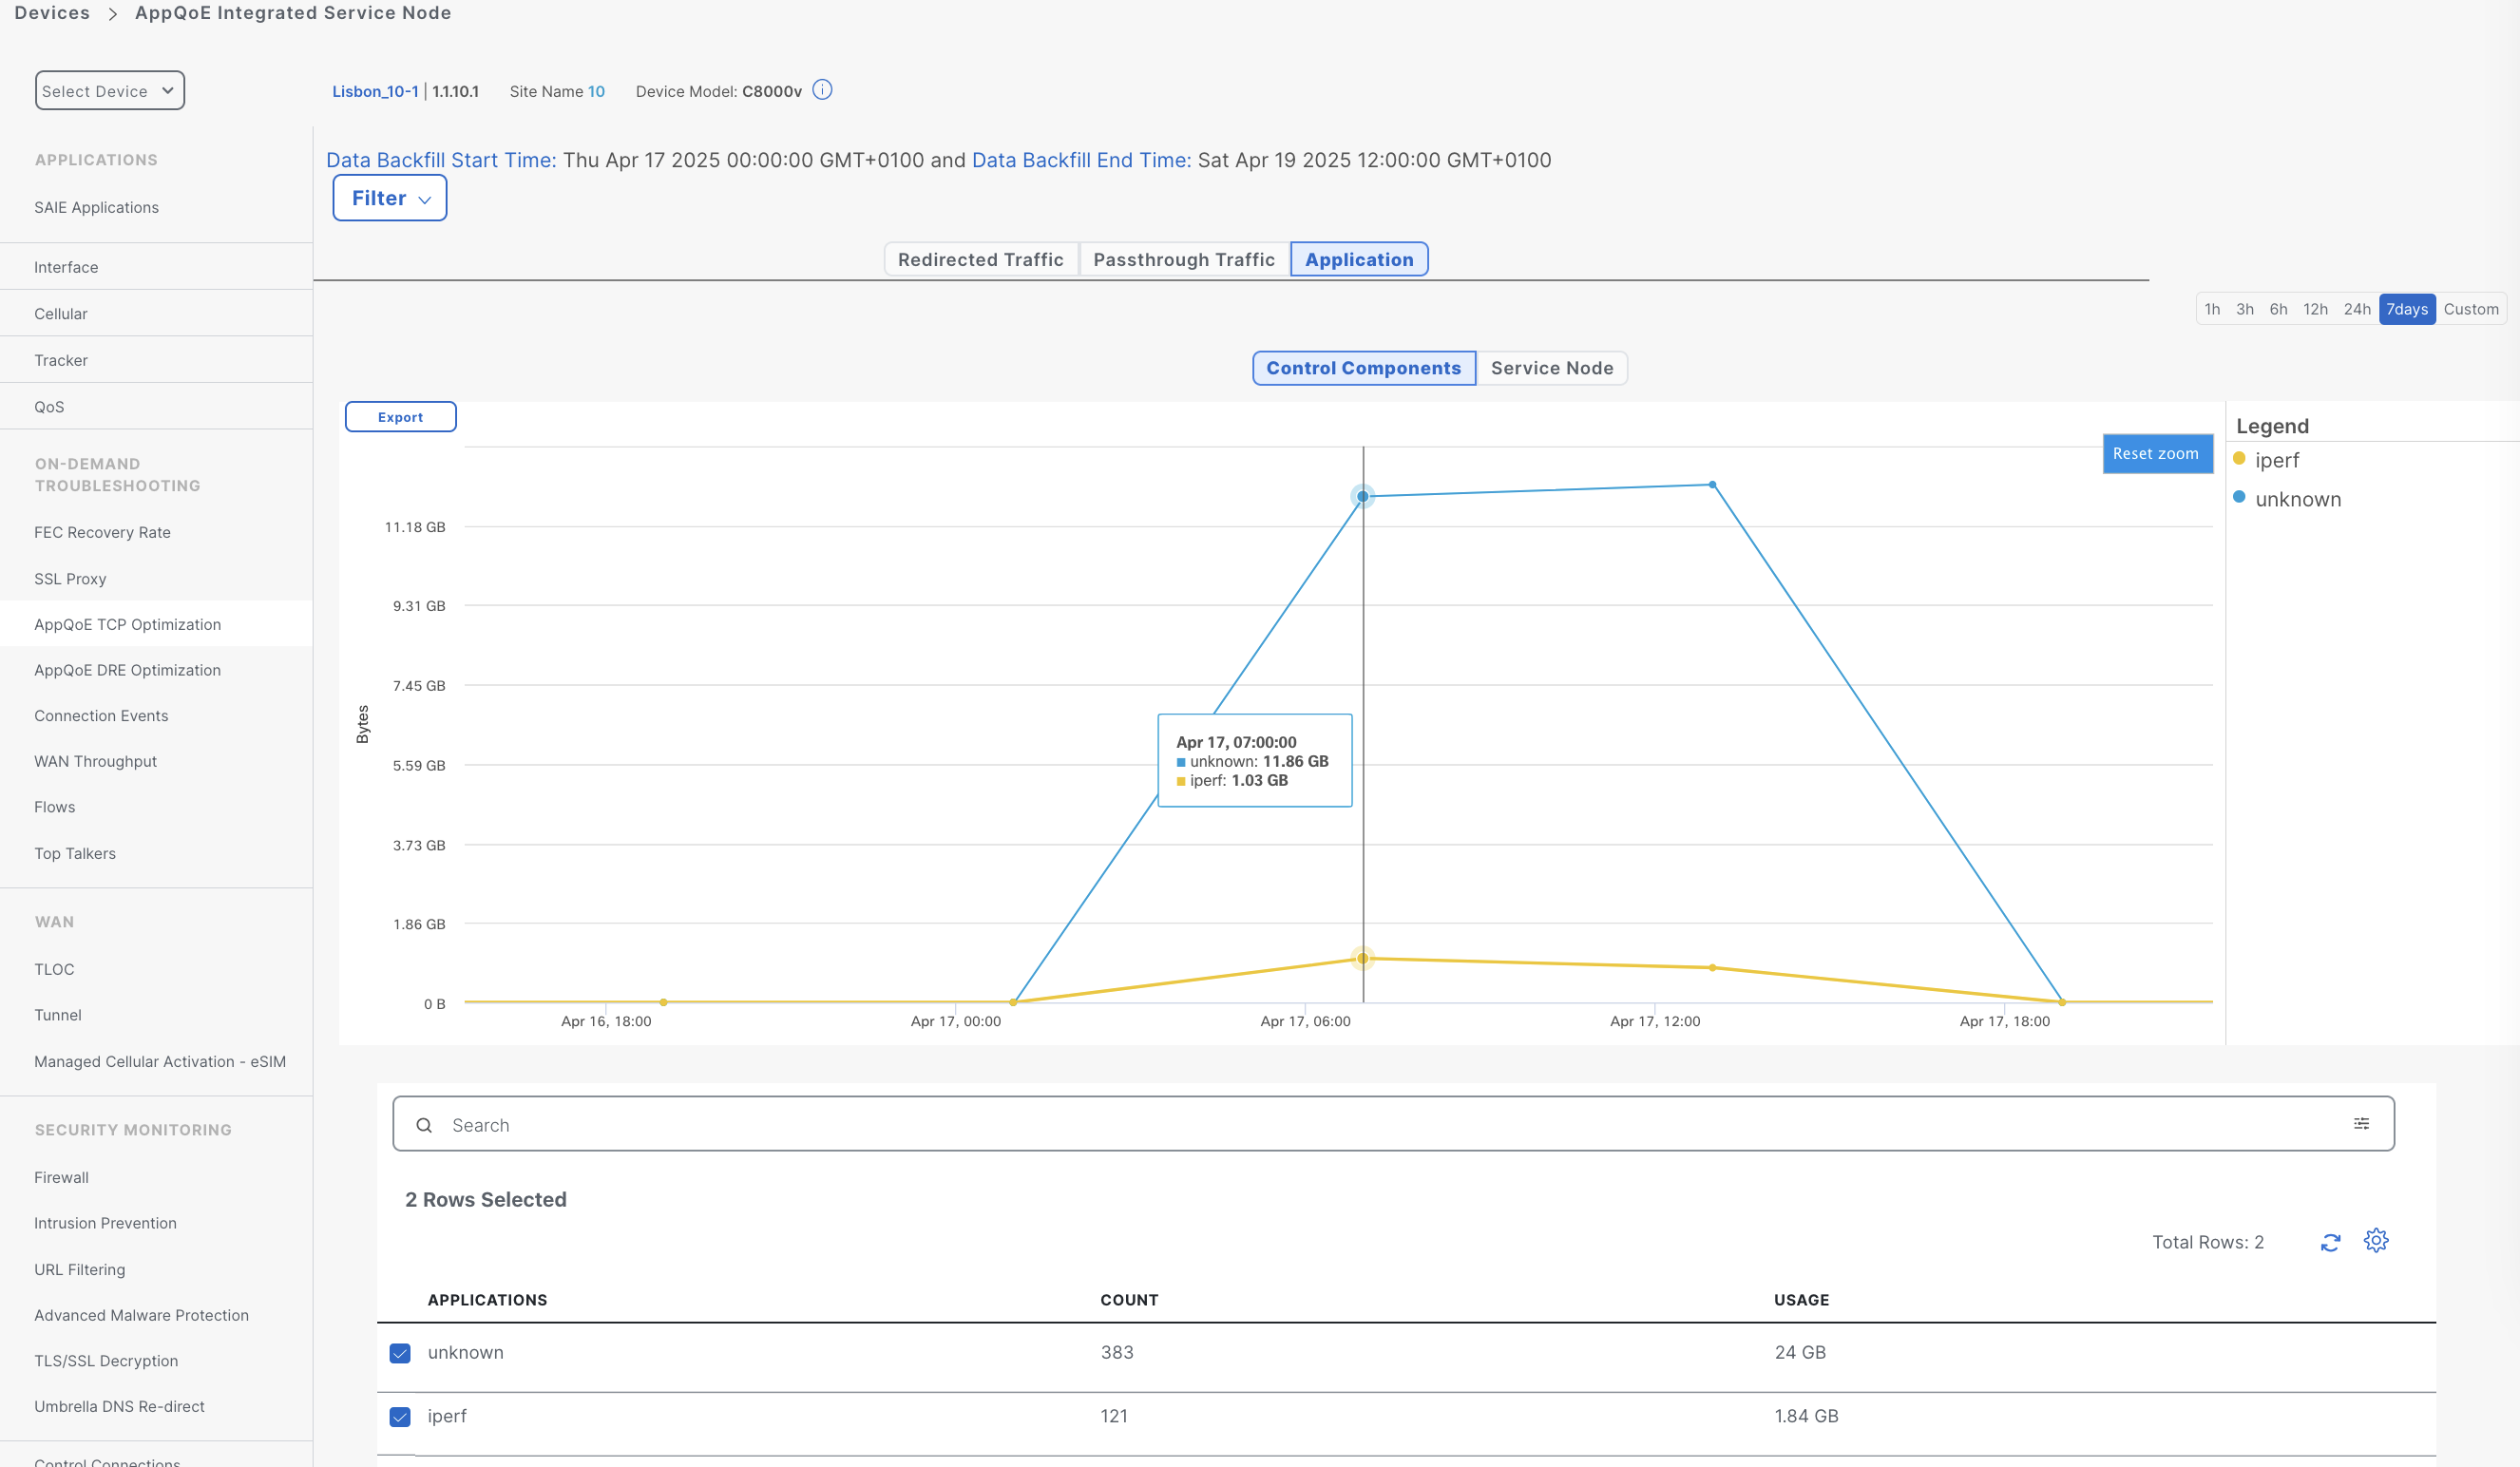Switch to Service Node tab
The width and height of the screenshot is (2520, 1467).
(x=1551, y=368)
